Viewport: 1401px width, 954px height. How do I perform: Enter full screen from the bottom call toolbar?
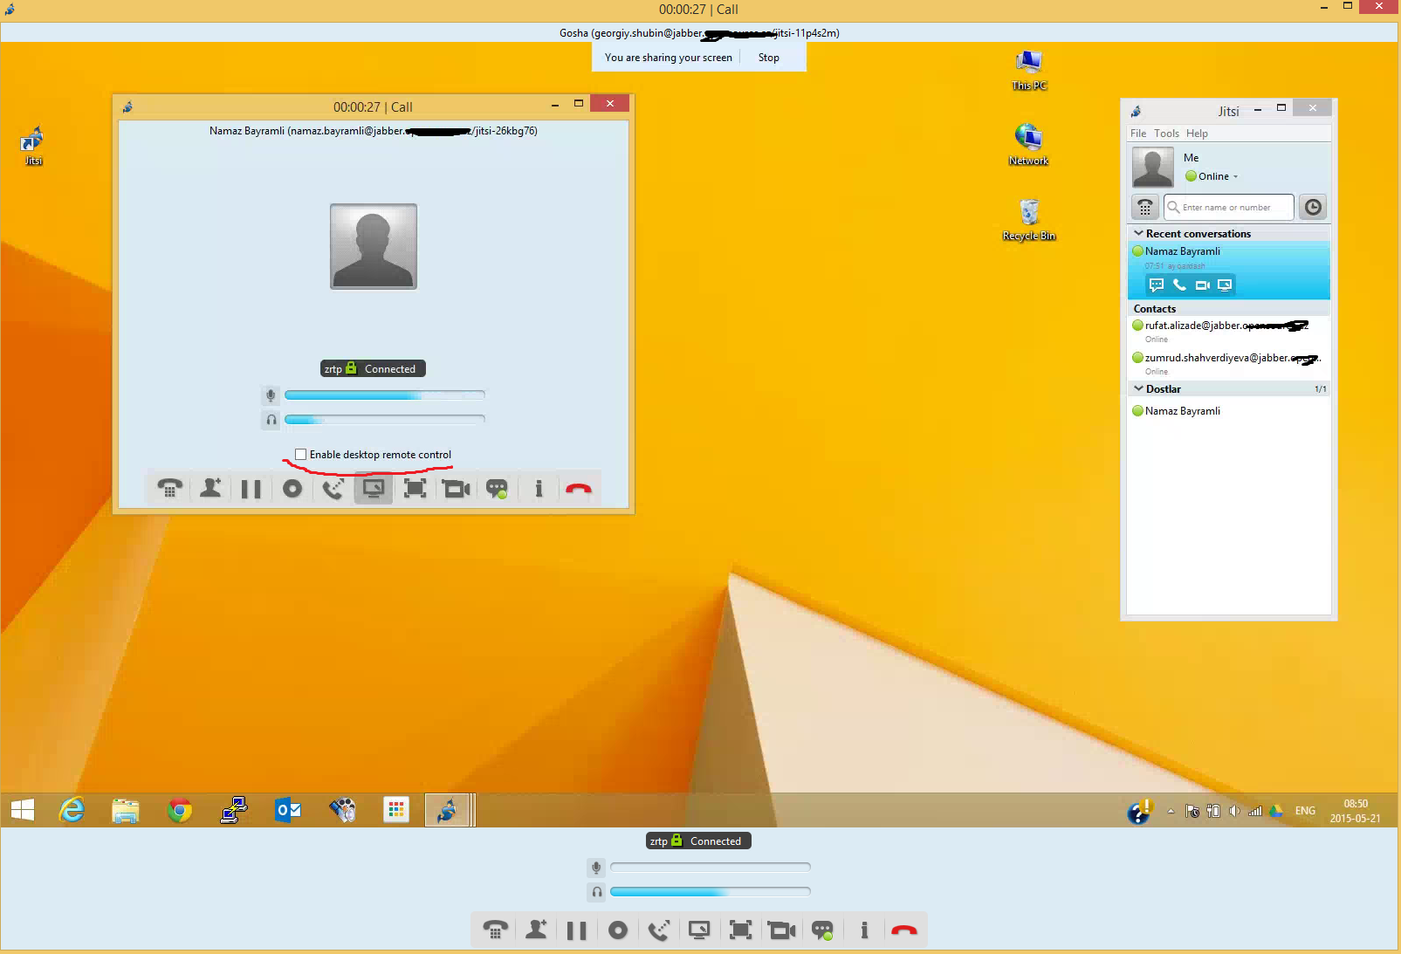(740, 930)
